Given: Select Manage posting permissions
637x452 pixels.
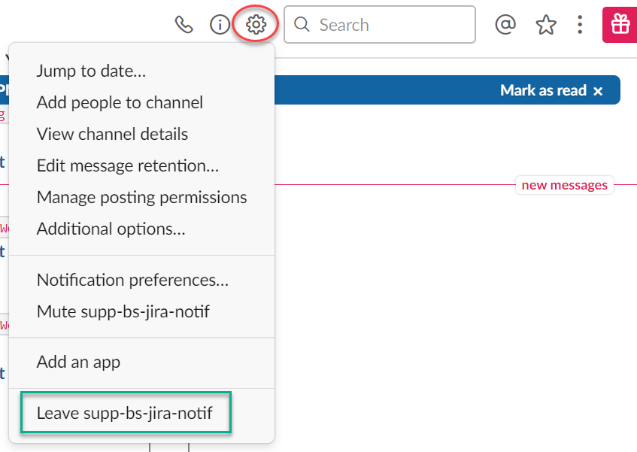Looking at the screenshot, I should click(x=142, y=197).
